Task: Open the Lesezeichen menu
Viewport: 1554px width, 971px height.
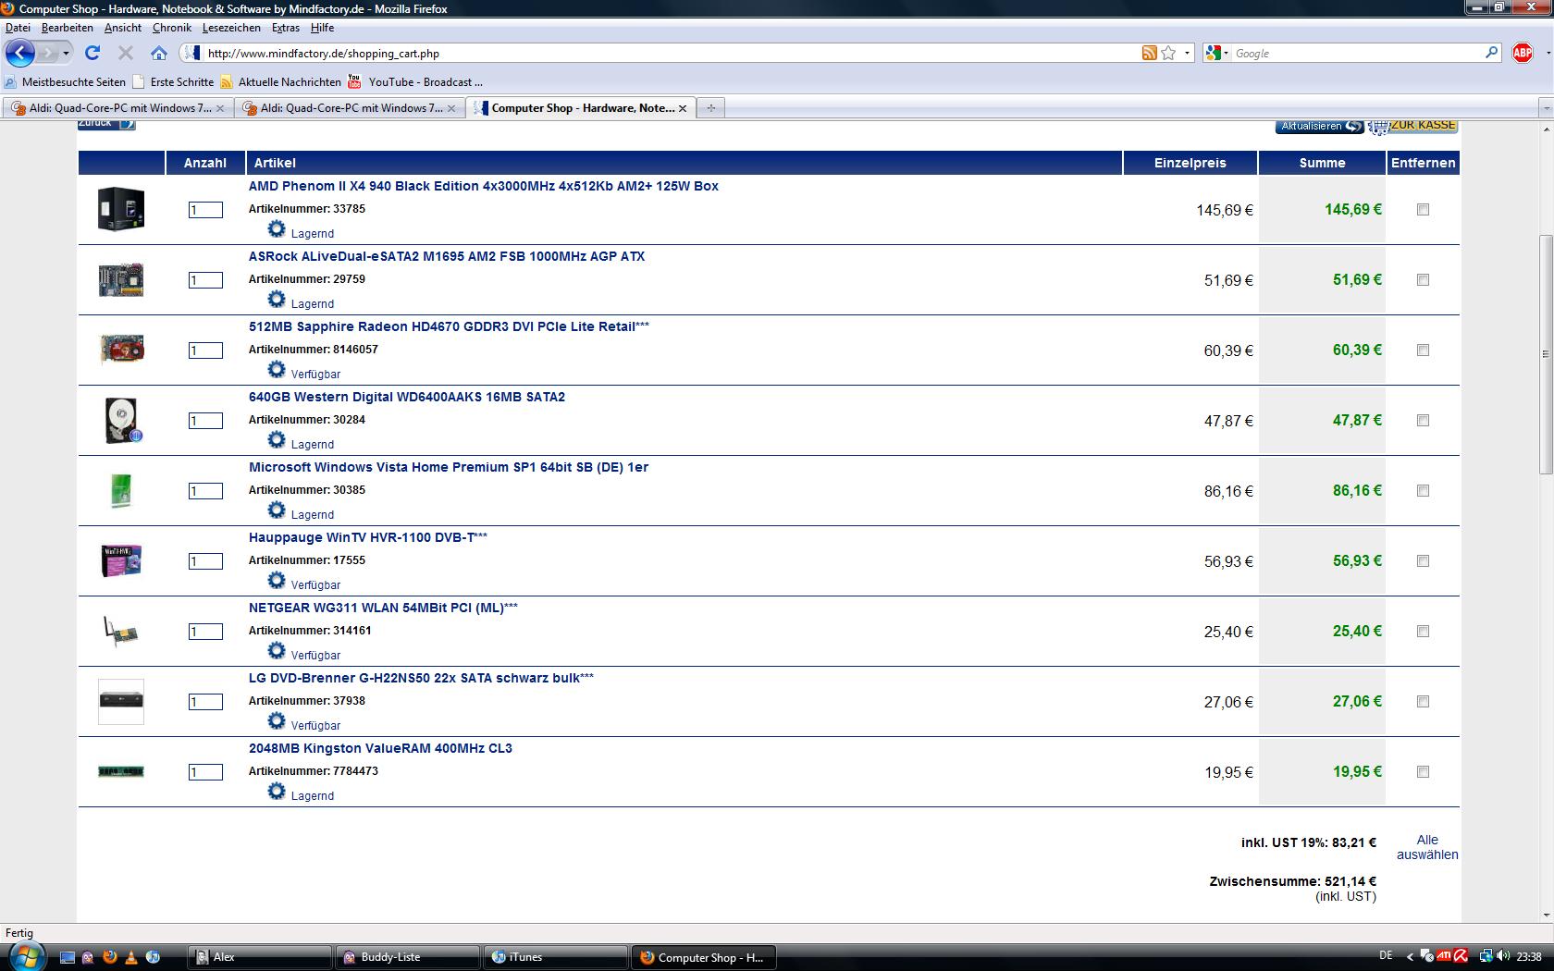Action: click(231, 28)
